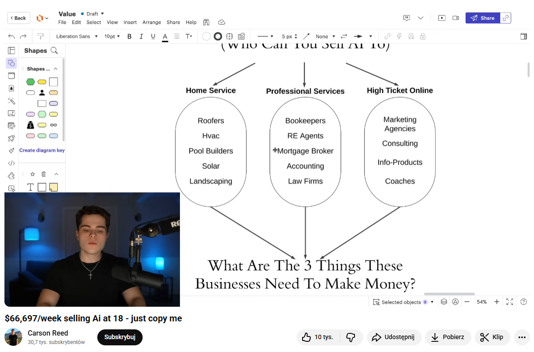Pick the money bag shape
534x352 pixels.
(x=30, y=125)
